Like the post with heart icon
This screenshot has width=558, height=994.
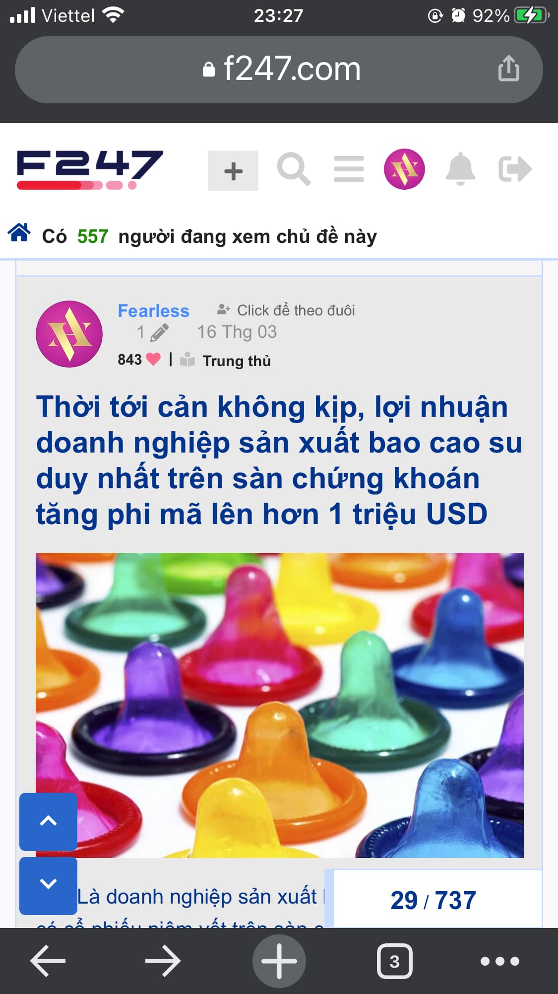(x=153, y=359)
